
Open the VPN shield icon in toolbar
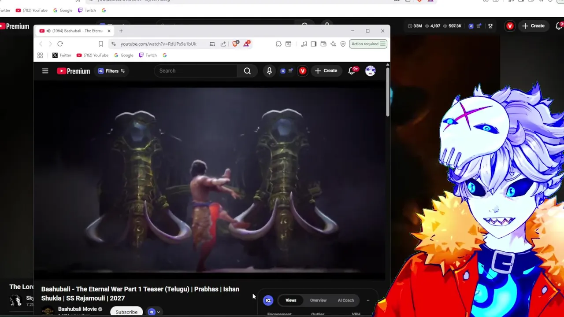pos(343,44)
